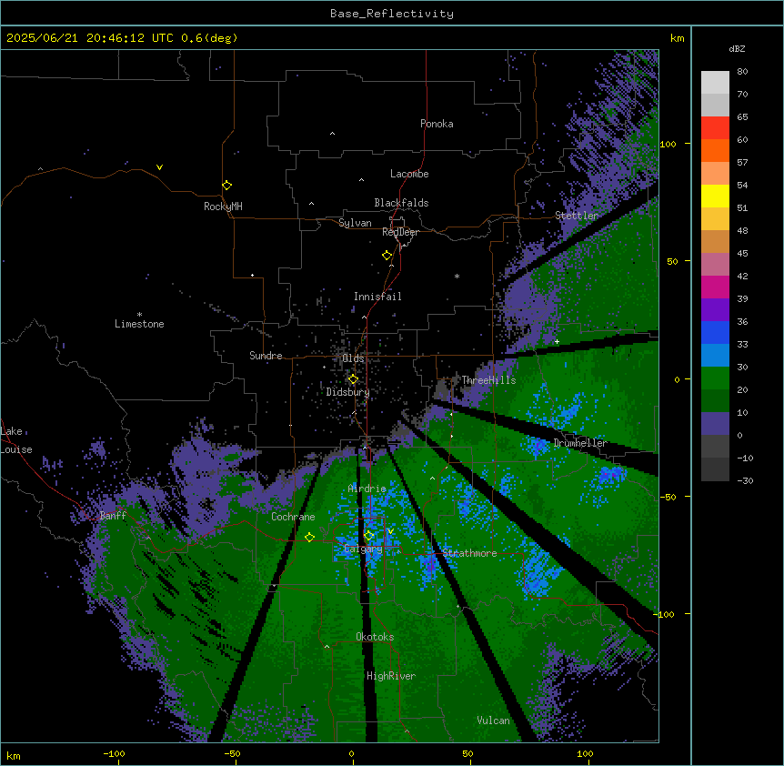This screenshot has width=784, height=766.
Task: Select the magenta 42-39 dBZ legend swatch
Action: click(715, 287)
